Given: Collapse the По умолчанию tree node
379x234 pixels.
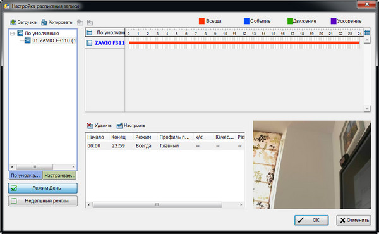Looking at the screenshot, I should 13,34.
